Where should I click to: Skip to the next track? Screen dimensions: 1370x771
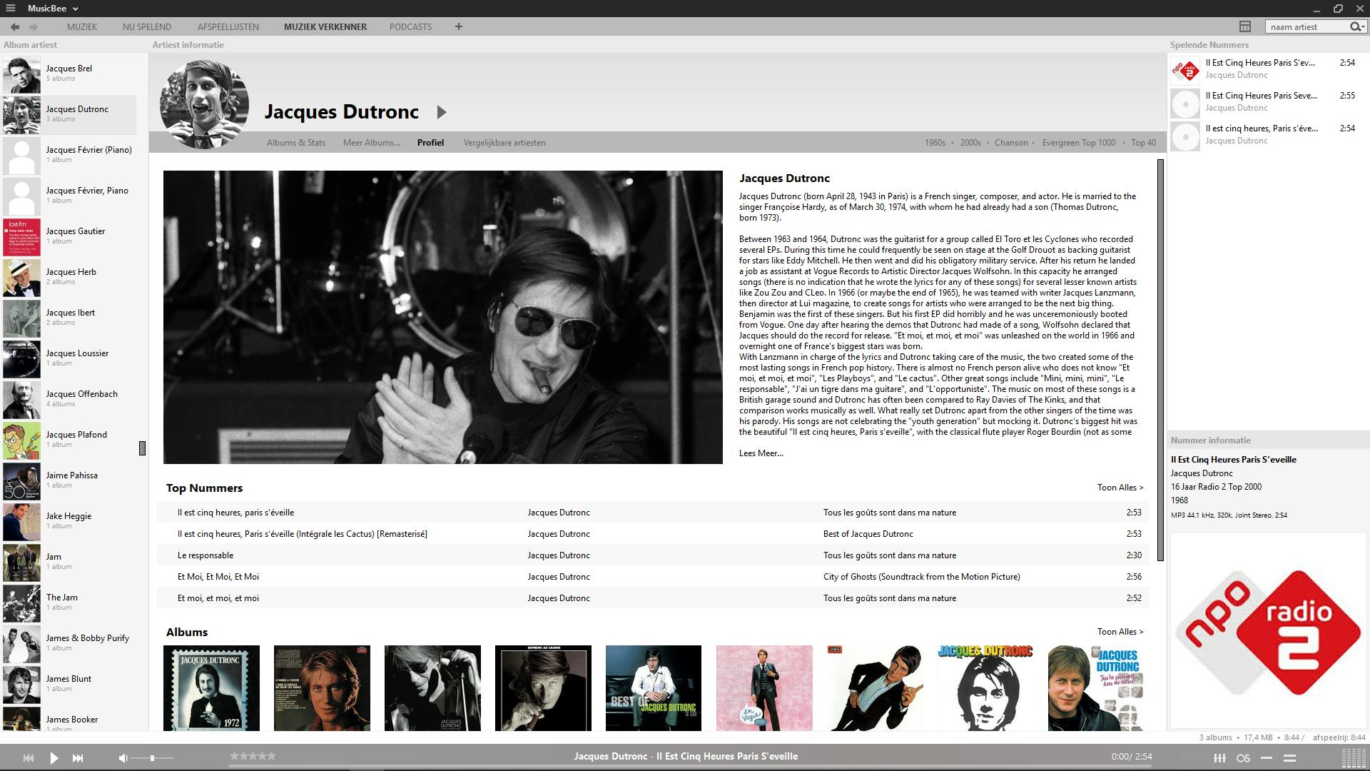78,758
